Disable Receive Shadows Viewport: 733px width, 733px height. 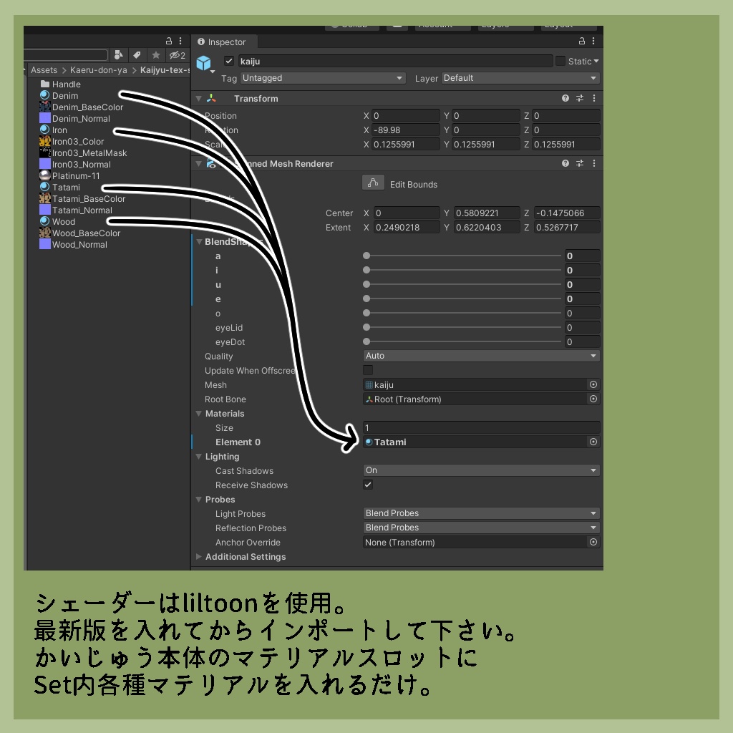point(367,485)
